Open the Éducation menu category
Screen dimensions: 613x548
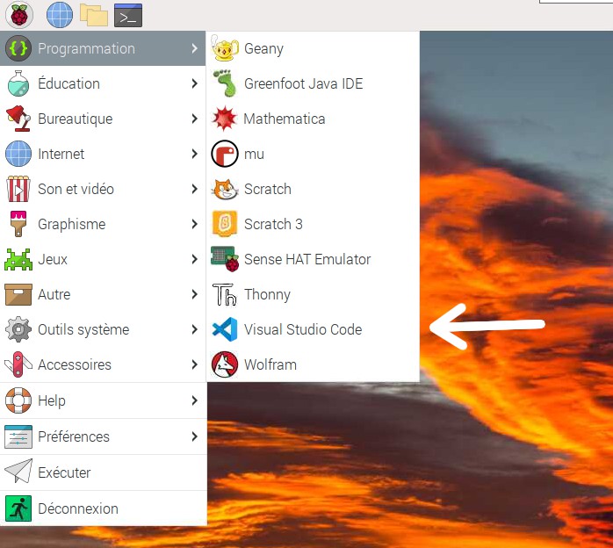(x=103, y=83)
